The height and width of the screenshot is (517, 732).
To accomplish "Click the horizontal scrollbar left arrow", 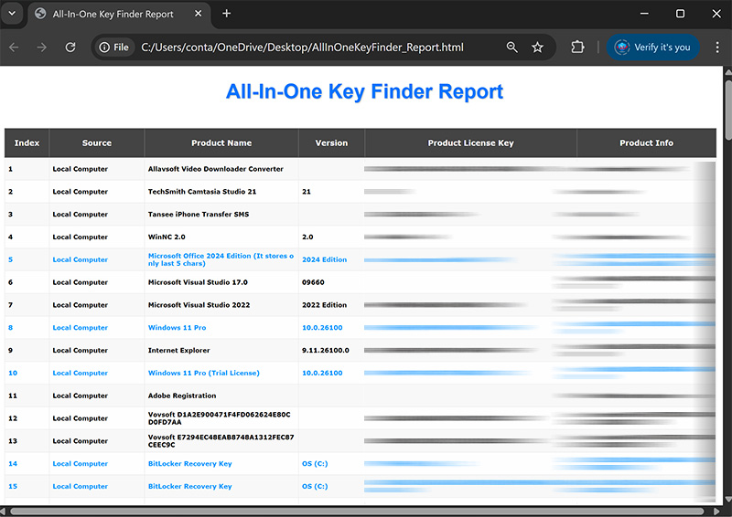I will 4,512.
